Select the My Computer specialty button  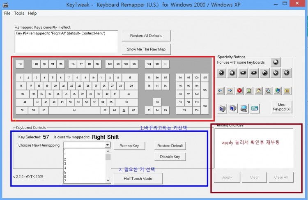[x=244, y=108]
